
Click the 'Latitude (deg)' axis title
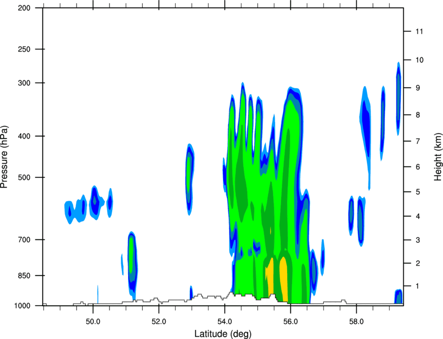tap(223, 334)
